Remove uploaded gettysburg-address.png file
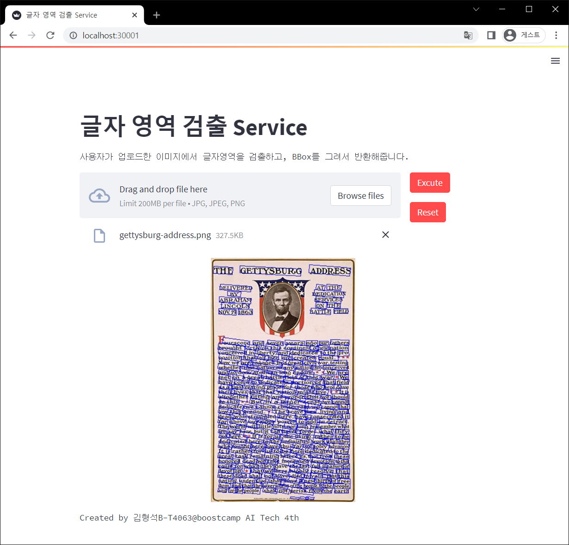The width and height of the screenshot is (569, 545). (385, 235)
